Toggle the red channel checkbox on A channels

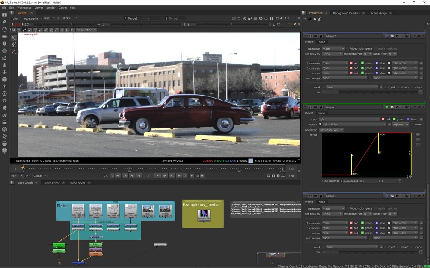pos(352,63)
